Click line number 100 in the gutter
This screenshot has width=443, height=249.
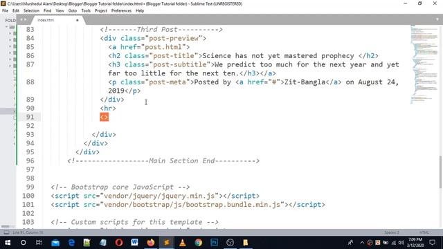click(x=28, y=196)
